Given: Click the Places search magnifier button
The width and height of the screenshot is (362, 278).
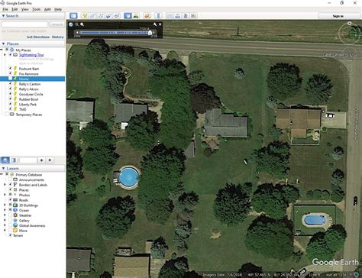Looking at the screenshot, I should tap(5, 160).
